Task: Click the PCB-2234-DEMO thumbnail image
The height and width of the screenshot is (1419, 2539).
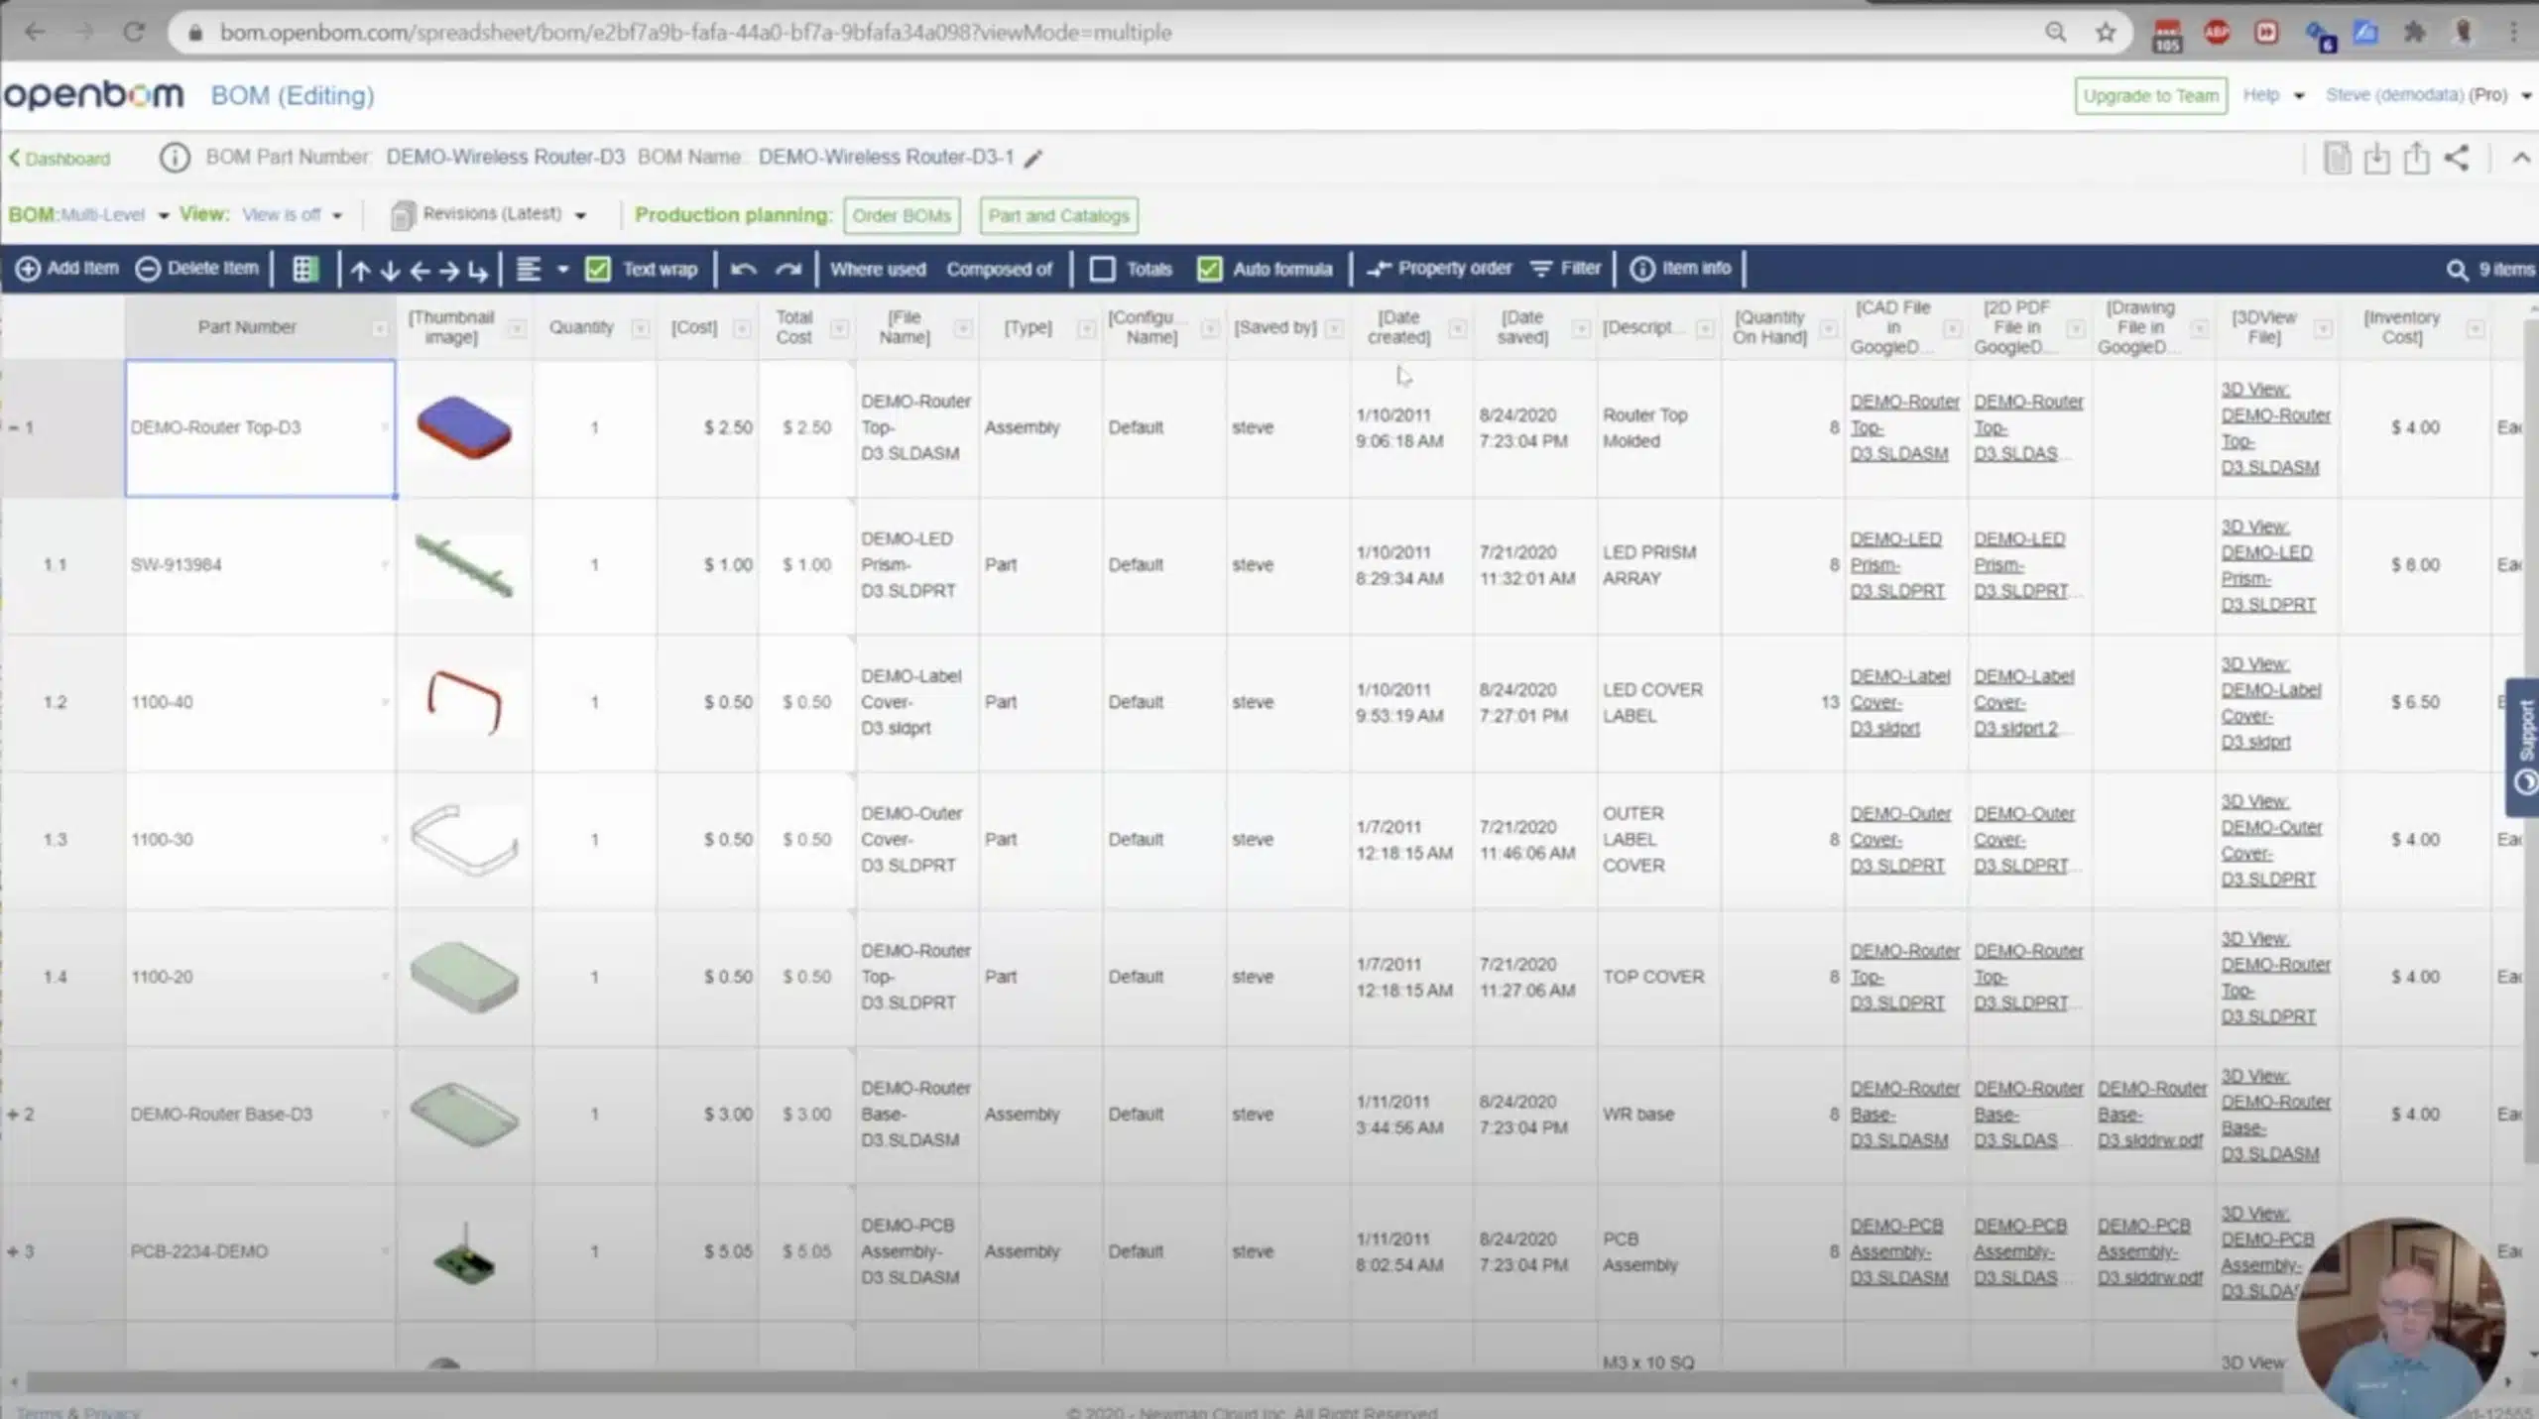Action: [x=464, y=1253]
